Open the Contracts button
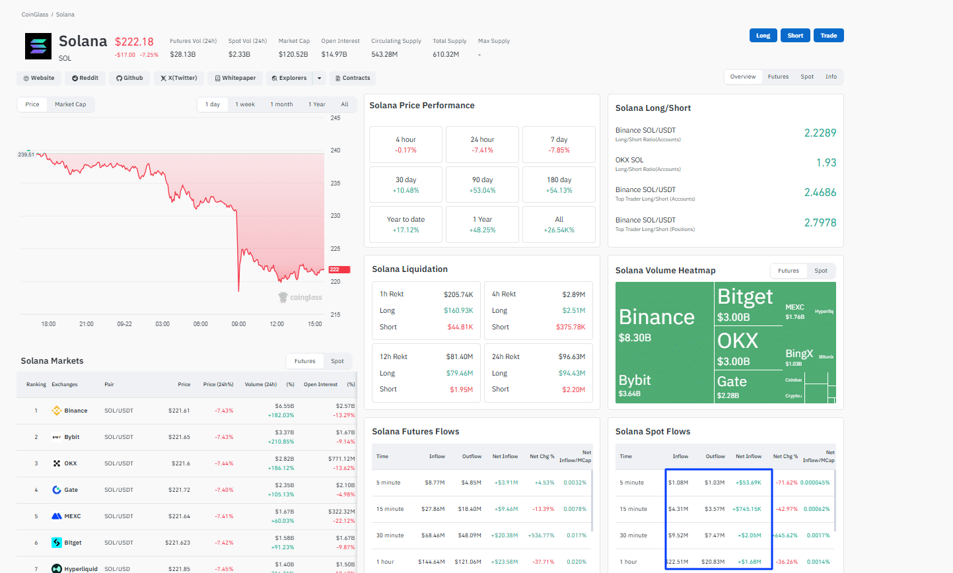 pos(353,78)
